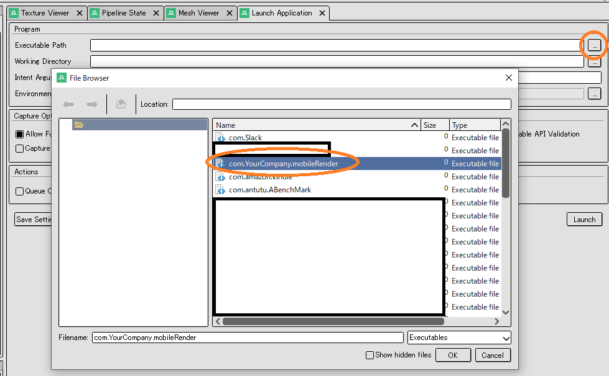This screenshot has width=609, height=376.
Task: Go forward in File Browser
Action: point(92,104)
